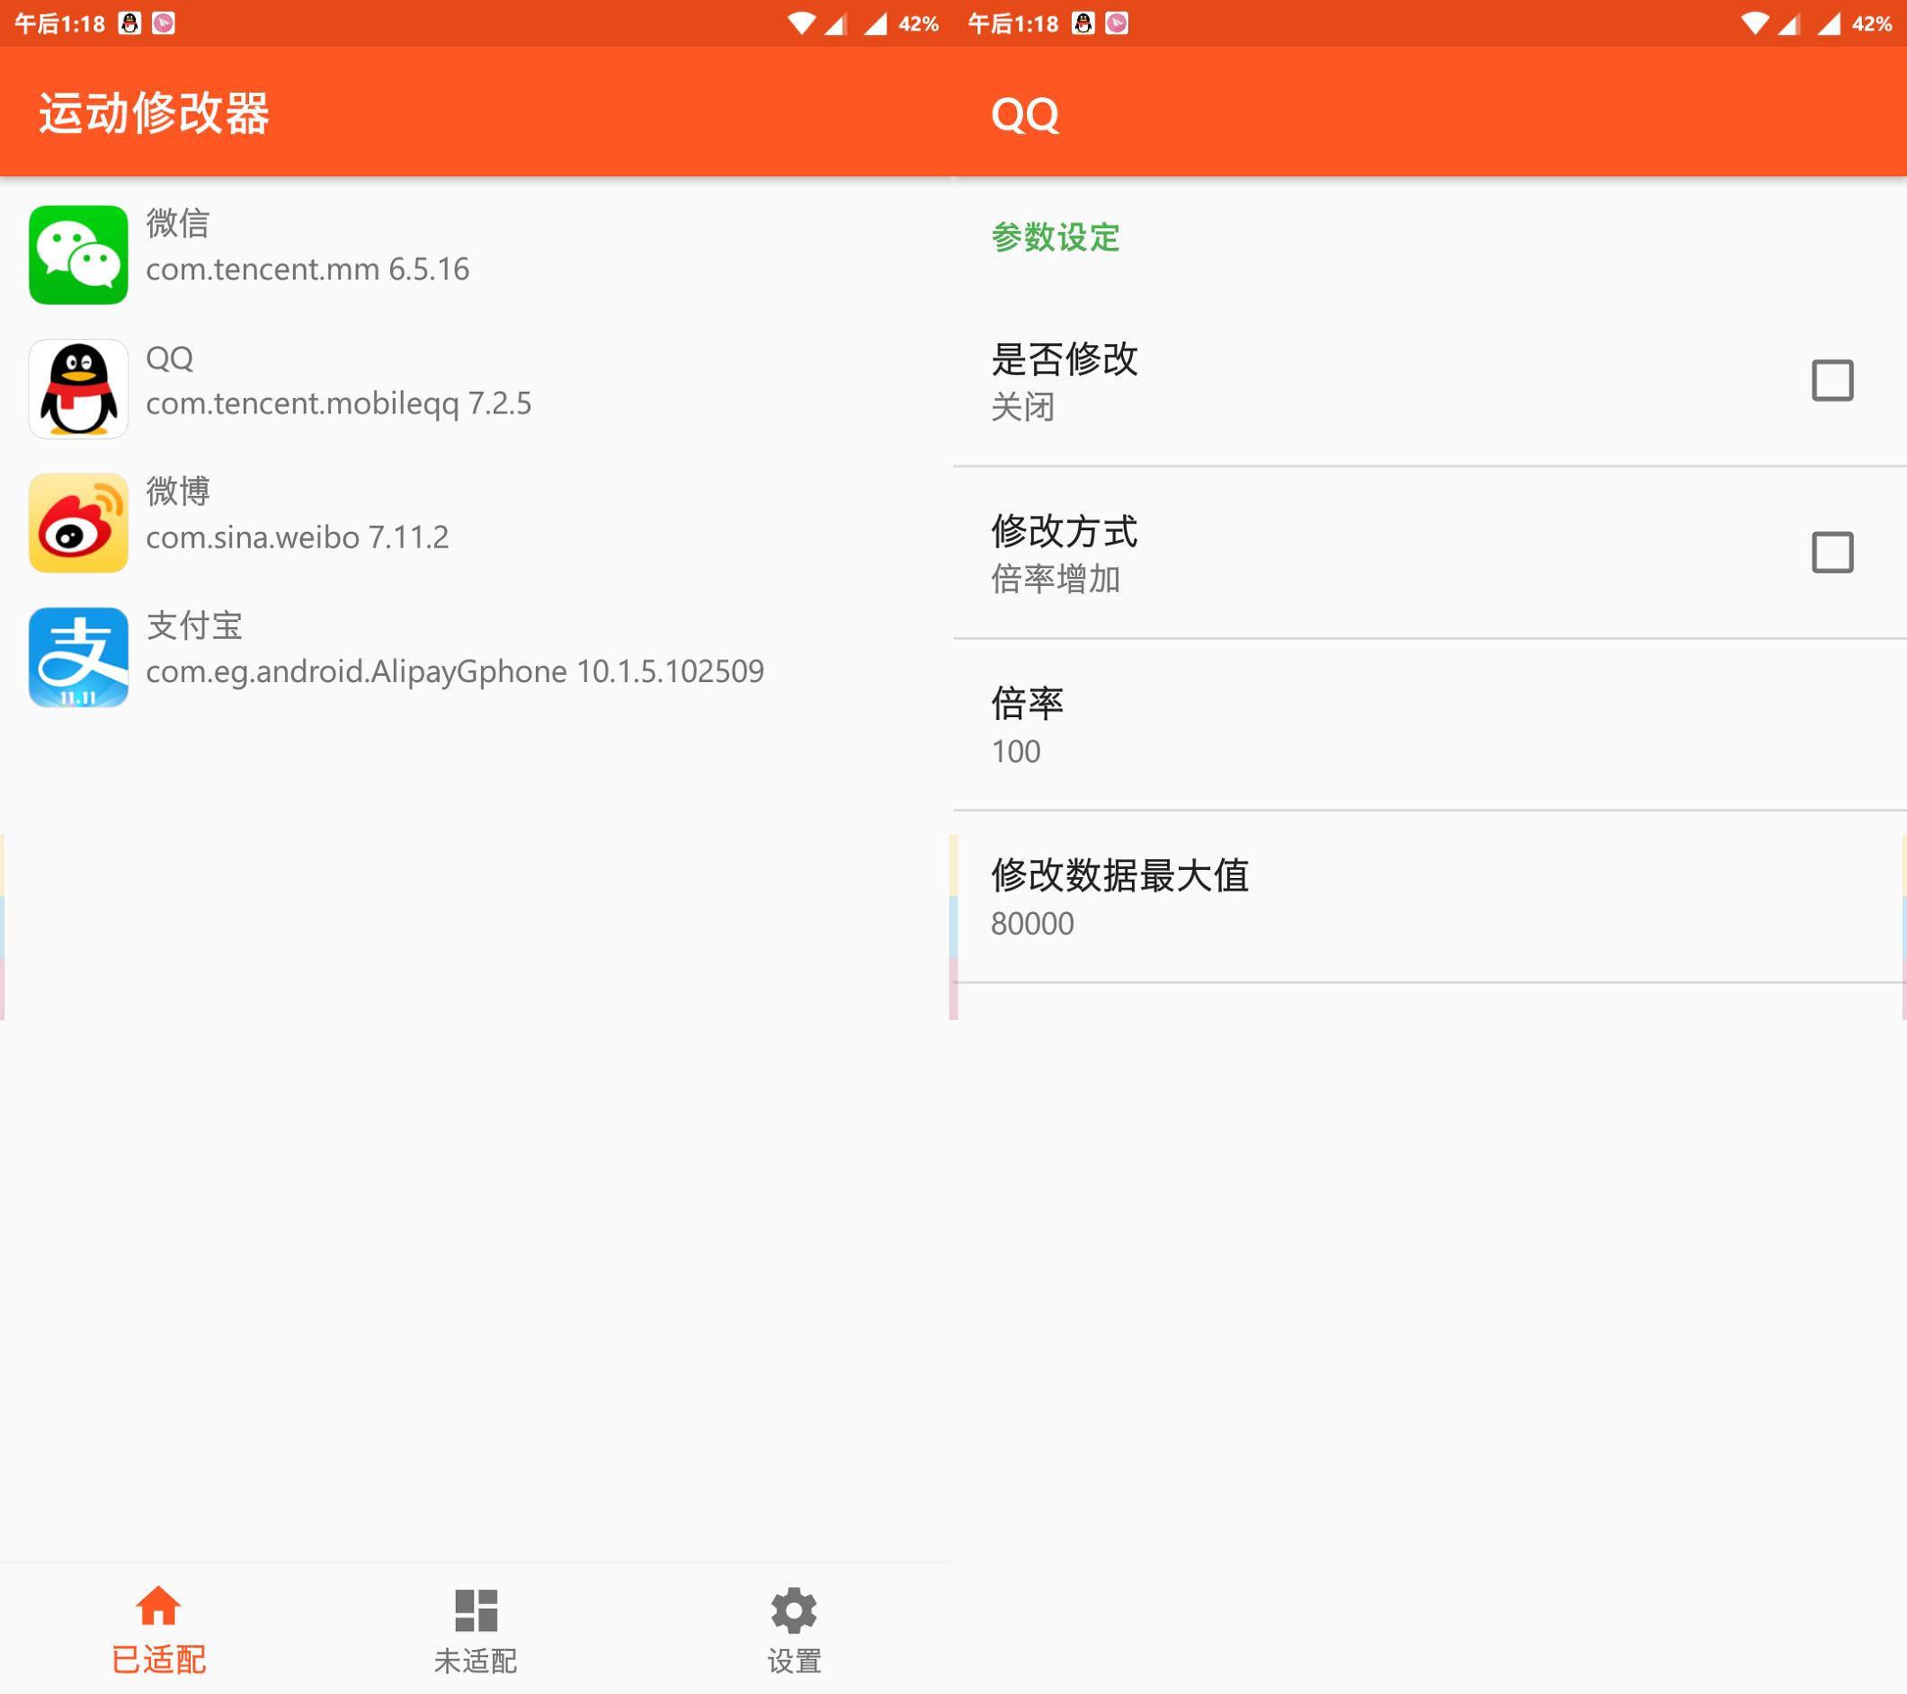Screen dimensions: 1907x1694
Task: Tap the pink notification icon in the left status bar
Action: pos(164,23)
